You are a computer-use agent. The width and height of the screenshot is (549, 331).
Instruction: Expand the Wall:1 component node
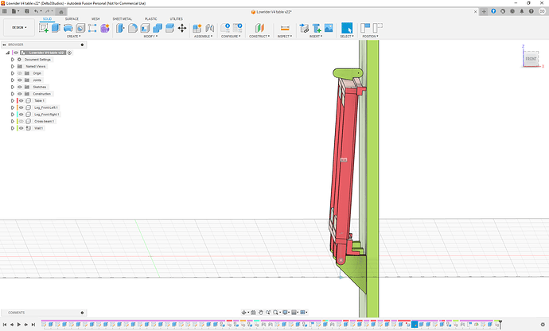pos(13,128)
